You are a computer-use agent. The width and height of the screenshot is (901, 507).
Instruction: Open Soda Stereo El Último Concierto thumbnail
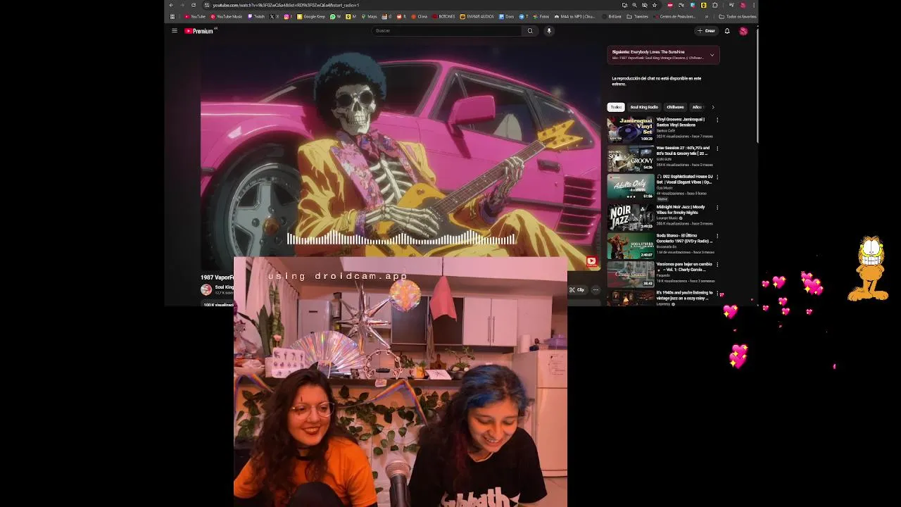tap(631, 246)
